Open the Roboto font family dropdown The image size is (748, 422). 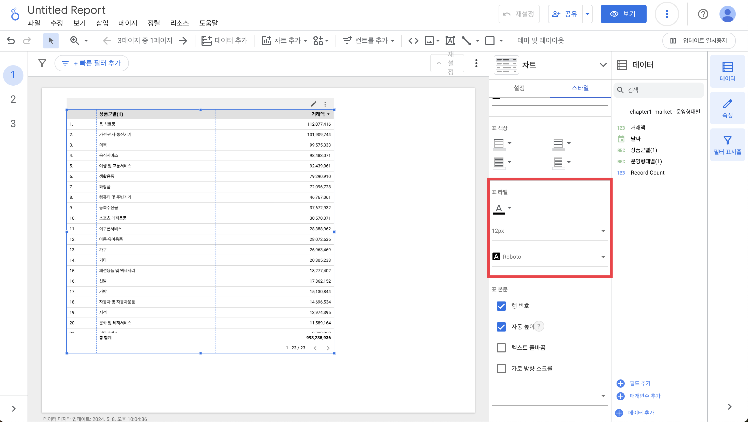pos(549,257)
